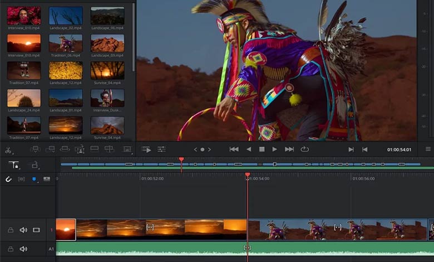Select the Interview_010.mp4 sunset thumbnail
This screenshot has width=434, height=262.
coord(23,43)
